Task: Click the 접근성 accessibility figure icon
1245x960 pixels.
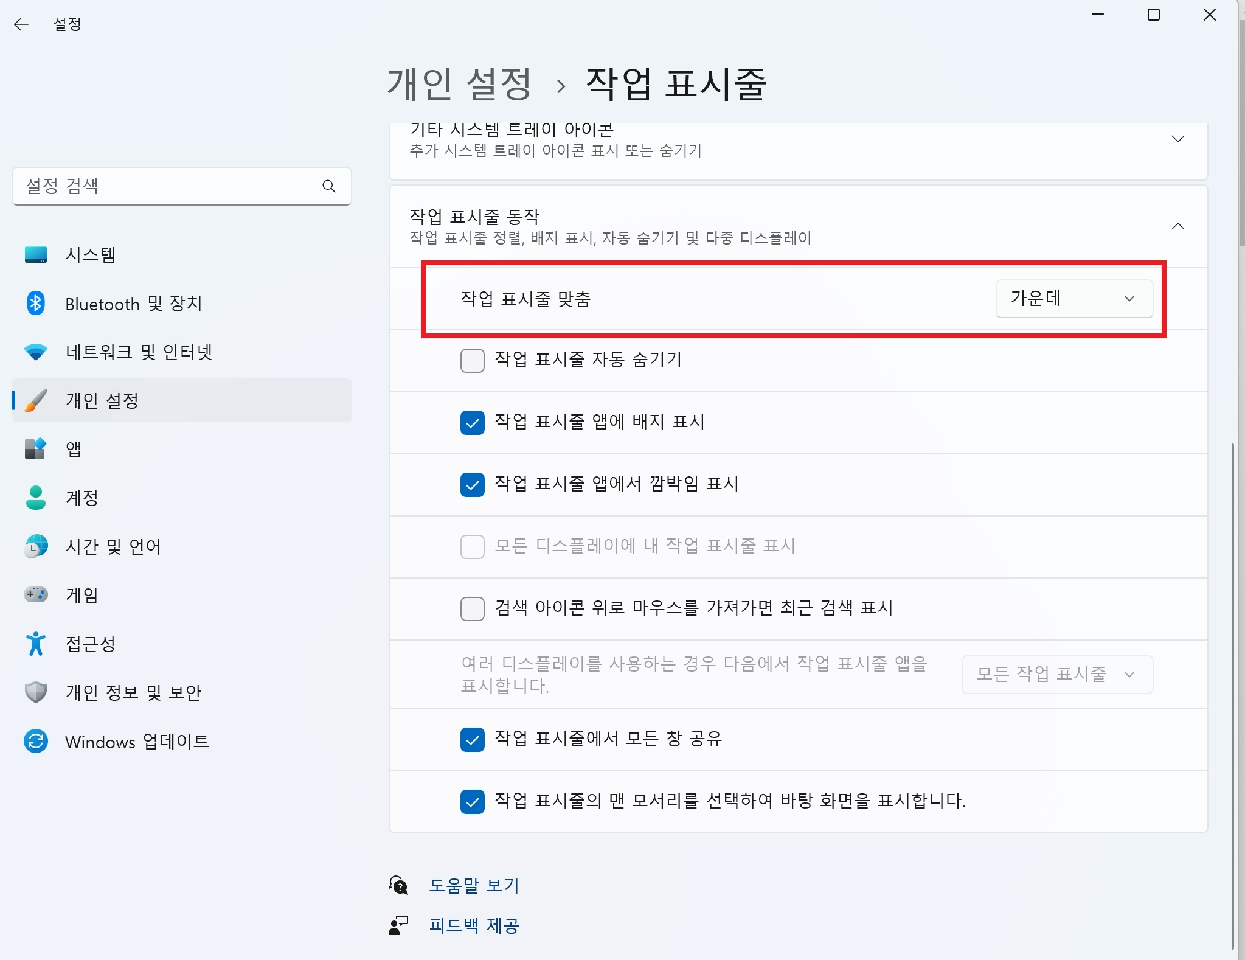Action: (x=36, y=644)
